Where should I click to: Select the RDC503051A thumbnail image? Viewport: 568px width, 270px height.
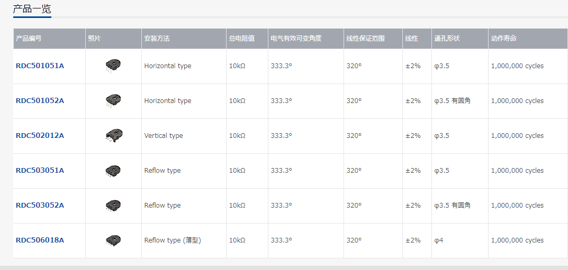(x=113, y=170)
